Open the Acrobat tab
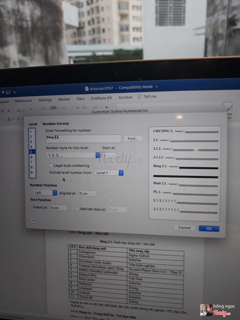This screenshot has width=240, height=320. coord(125,97)
